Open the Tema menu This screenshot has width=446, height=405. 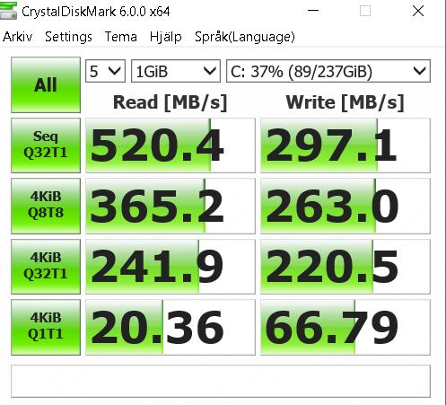pyautogui.click(x=121, y=37)
